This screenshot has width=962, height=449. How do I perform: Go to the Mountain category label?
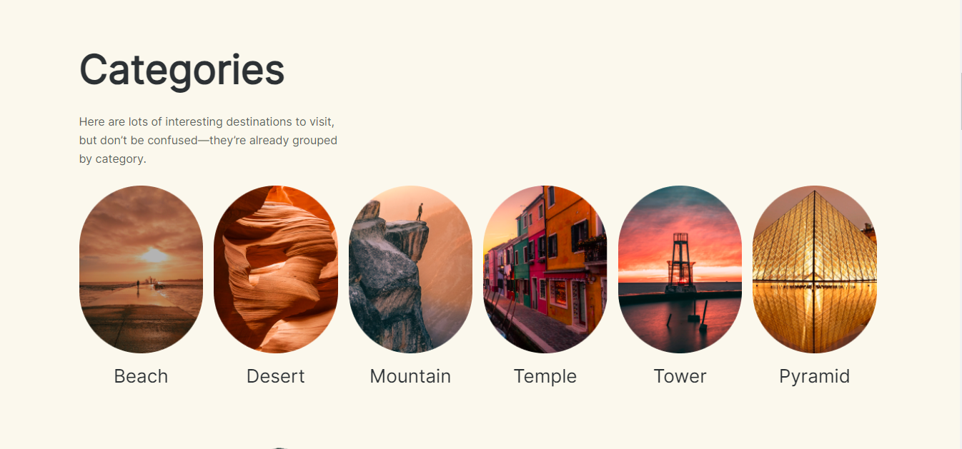(410, 376)
